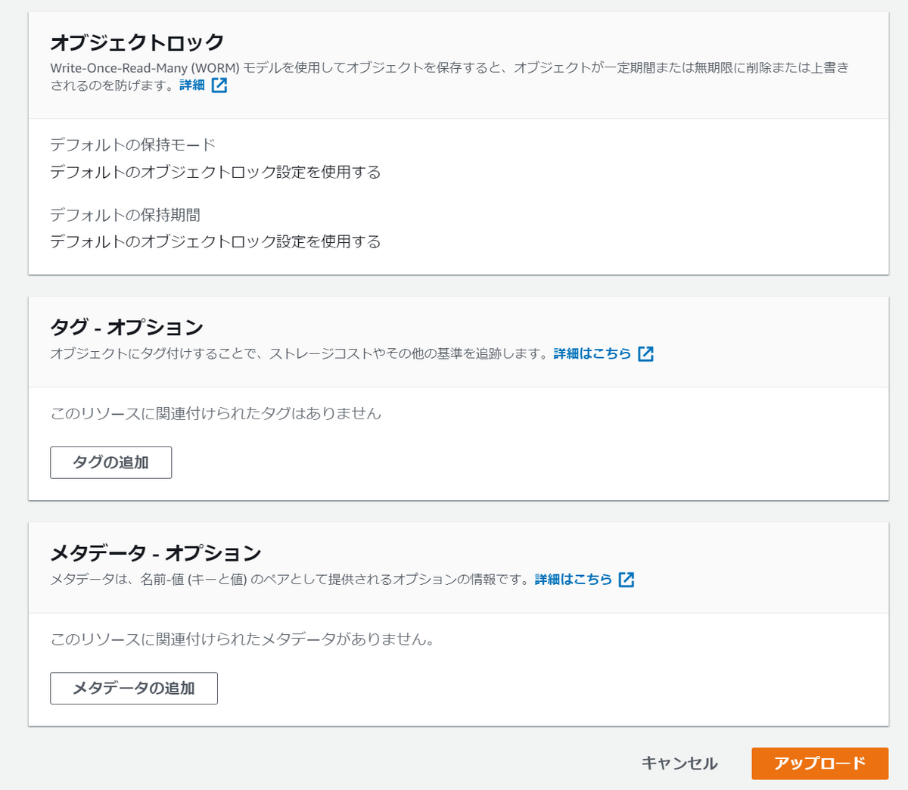Image resolution: width=908 pixels, height=790 pixels.
Task: Click the Write-Once-Read-Many (WORM) description text
Action: [449, 76]
